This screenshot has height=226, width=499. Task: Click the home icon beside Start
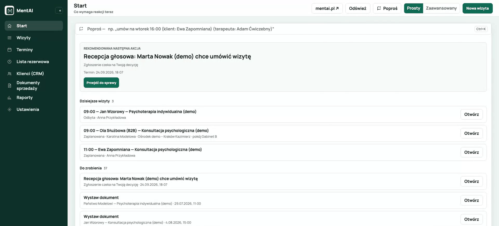tap(10, 26)
